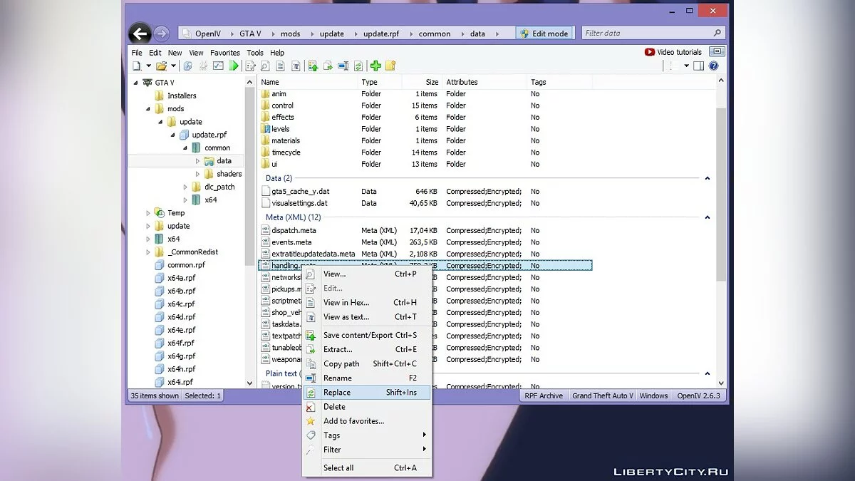Toggle Edit mode on the address bar

[545, 33]
